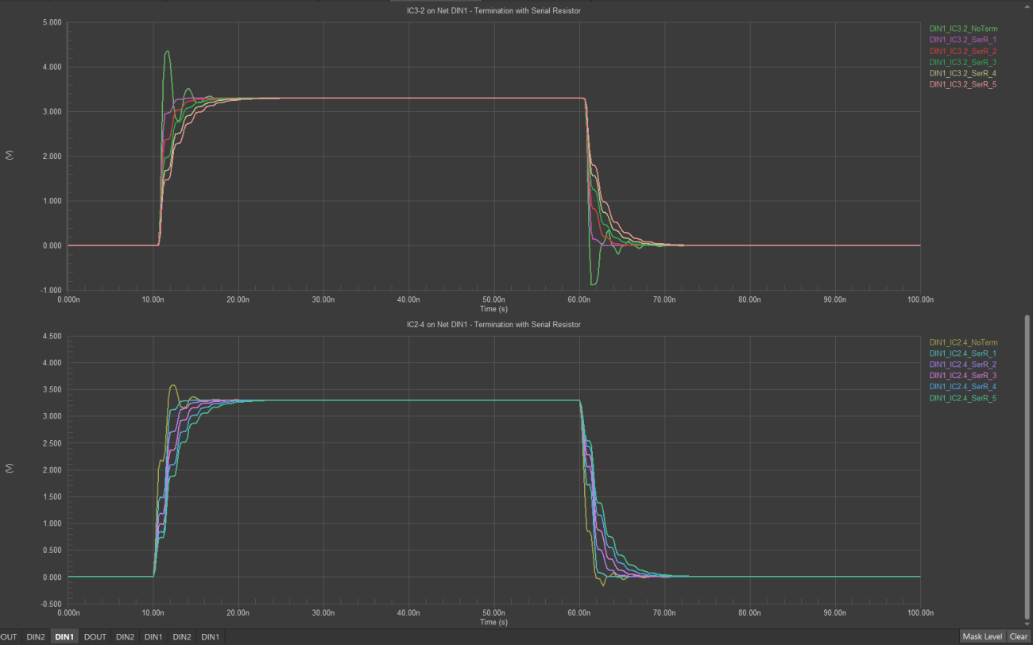
Task: Toggle DIN1_IC3.2_SerR_1 legend entry
Action: point(963,40)
